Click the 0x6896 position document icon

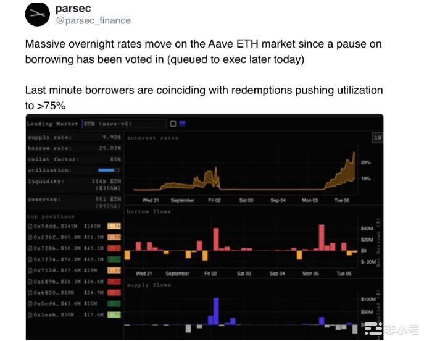(x=29, y=281)
